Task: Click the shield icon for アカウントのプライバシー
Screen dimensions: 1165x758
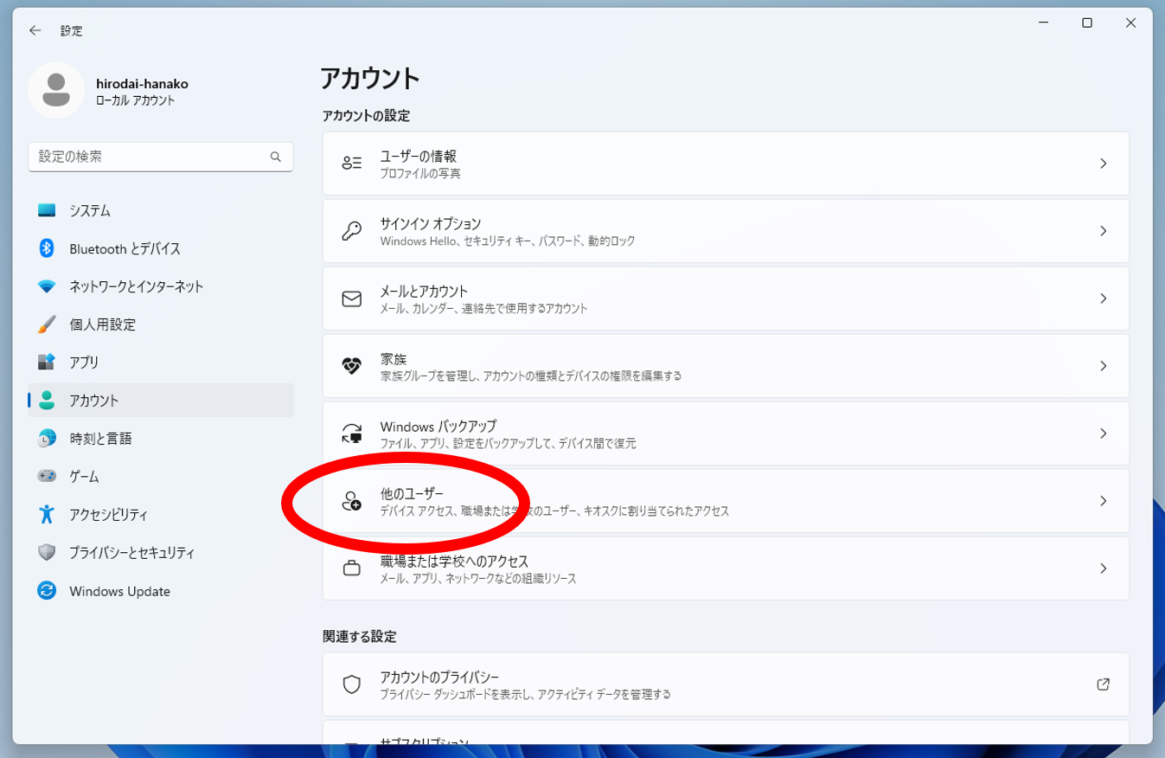Action: (351, 684)
